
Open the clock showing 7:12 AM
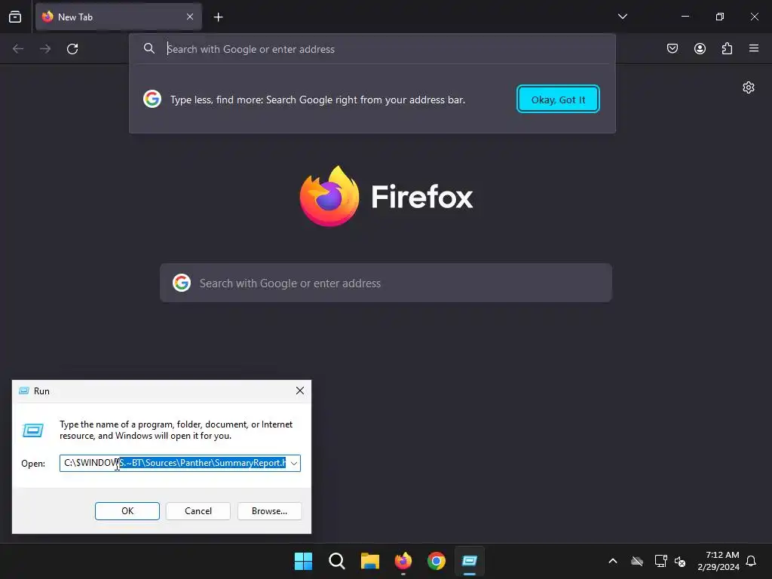[718, 561]
